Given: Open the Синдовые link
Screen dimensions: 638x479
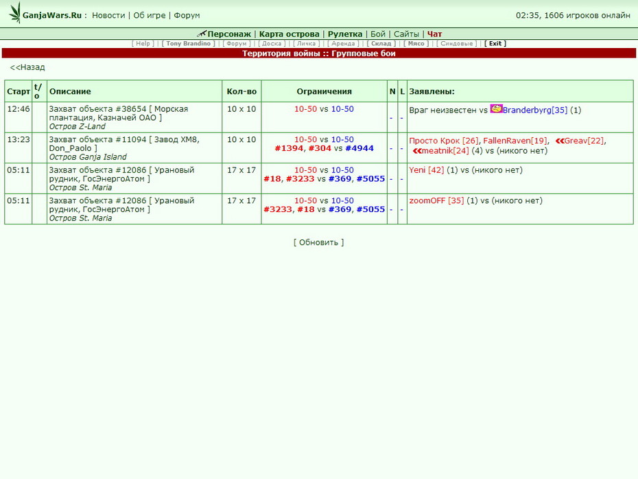Looking at the screenshot, I should pyautogui.click(x=456, y=43).
